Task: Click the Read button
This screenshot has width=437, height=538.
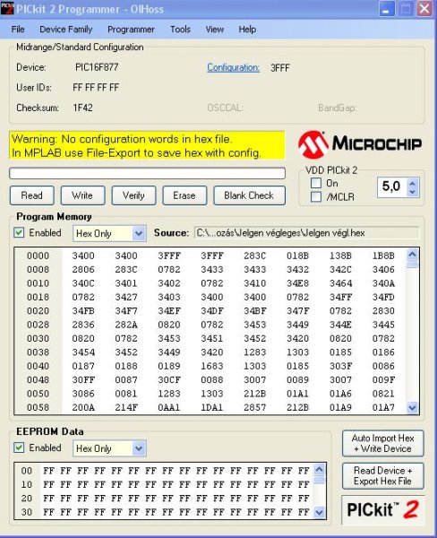Action: (32, 195)
